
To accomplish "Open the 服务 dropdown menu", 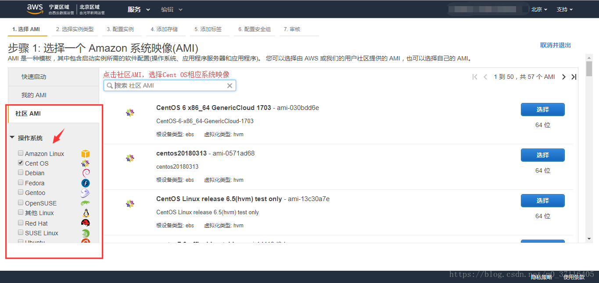I will 139,9.
